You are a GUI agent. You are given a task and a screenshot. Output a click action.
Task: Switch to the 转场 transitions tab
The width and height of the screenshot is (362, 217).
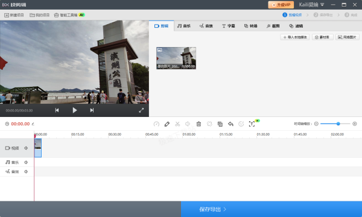(x=251, y=26)
